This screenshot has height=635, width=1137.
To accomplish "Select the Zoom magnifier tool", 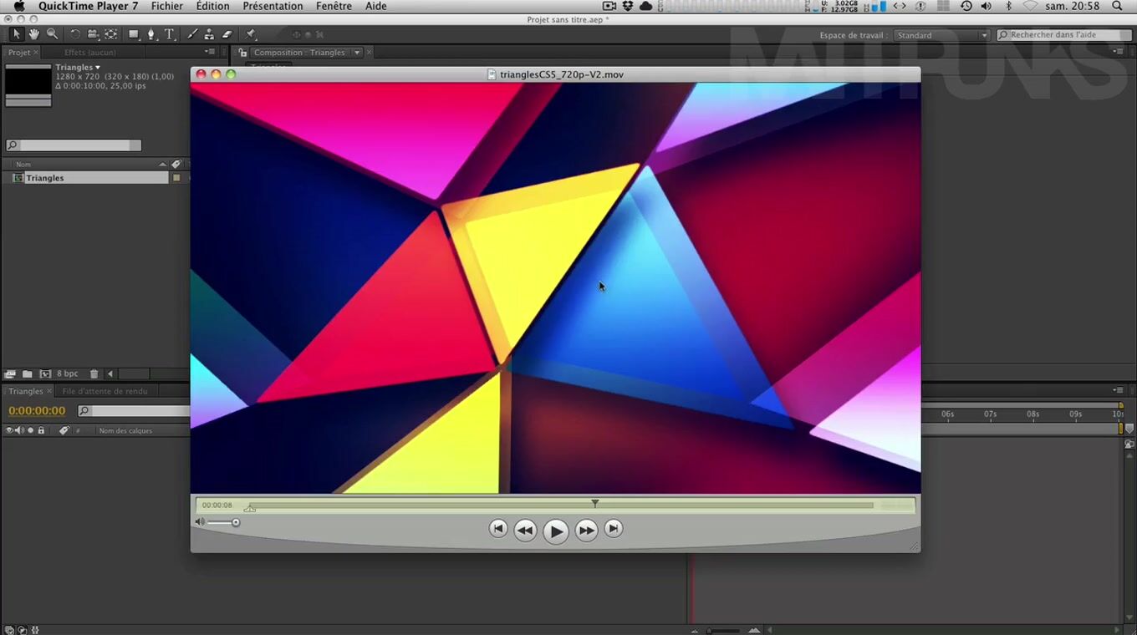I will pyautogui.click(x=52, y=34).
